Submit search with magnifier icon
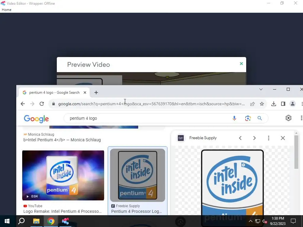 click(260, 118)
